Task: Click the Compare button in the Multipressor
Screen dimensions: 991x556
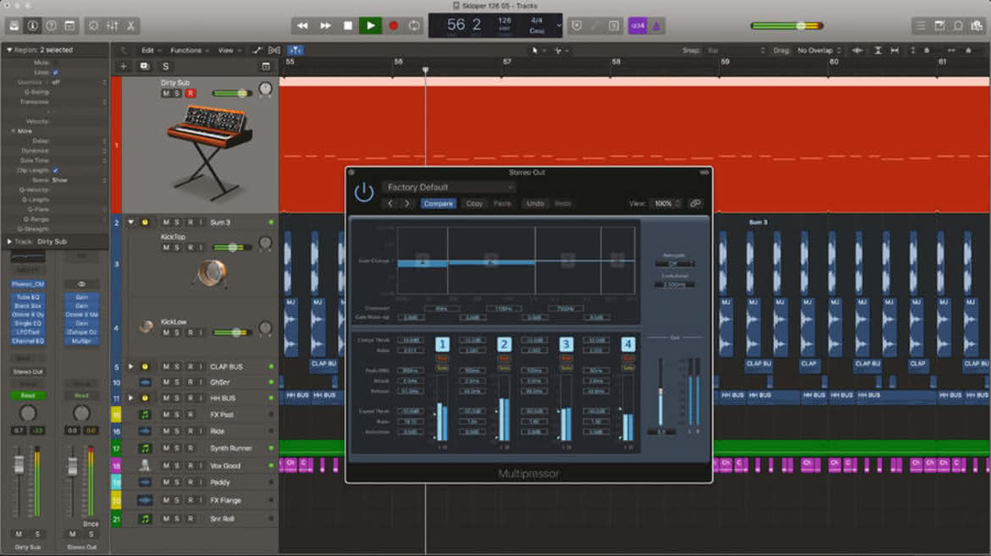Action: tap(438, 203)
